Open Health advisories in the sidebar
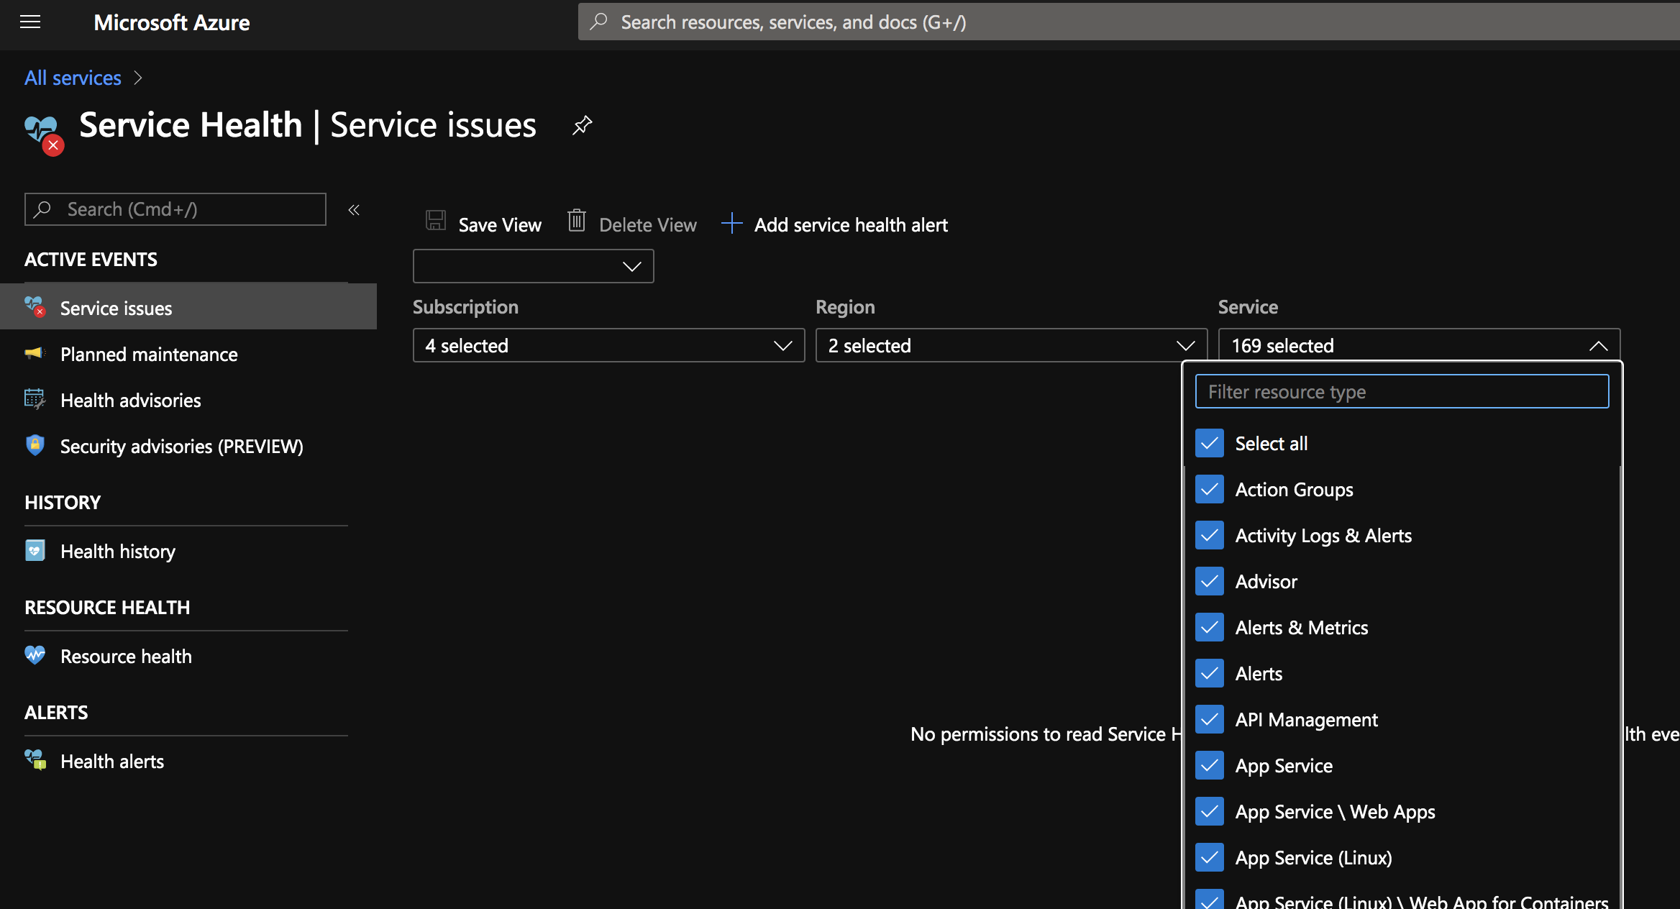This screenshot has width=1680, height=909. tap(188, 399)
